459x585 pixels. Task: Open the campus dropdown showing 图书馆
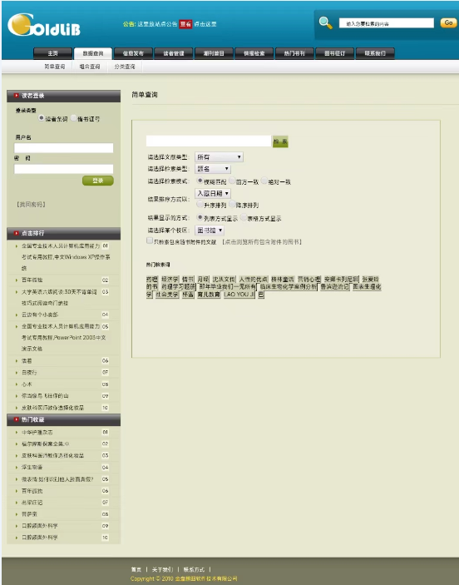[210, 231]
